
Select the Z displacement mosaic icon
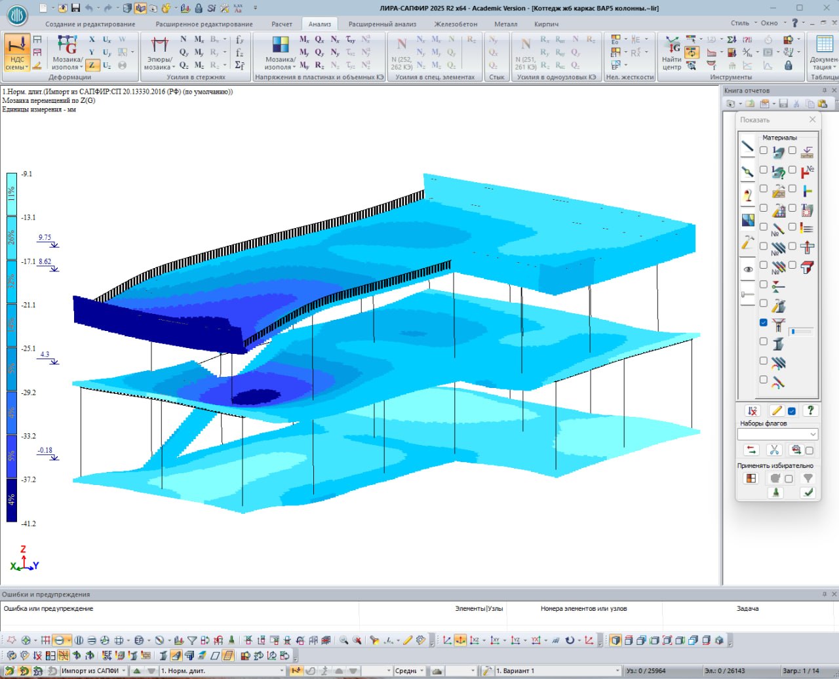92,65
